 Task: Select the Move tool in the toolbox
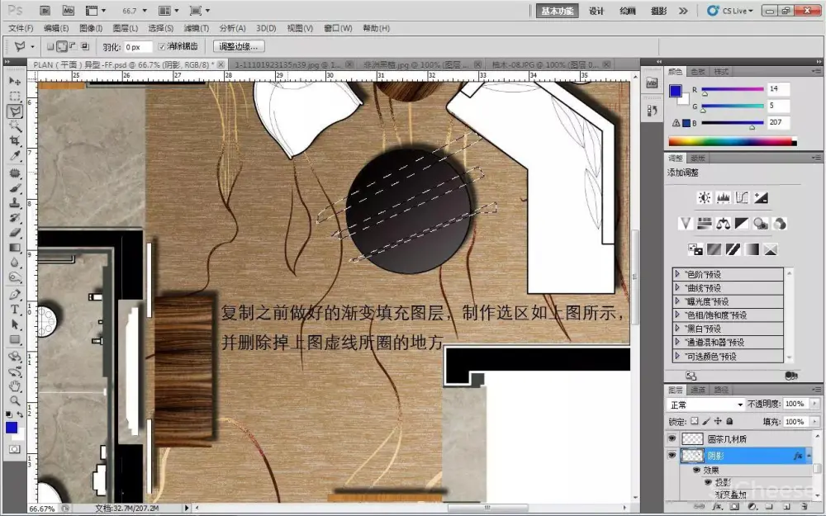pos(15,82)
